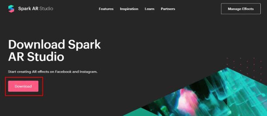Click AR Studio line of the heading
Image resolution: width=267 pixels, height=116 pixels.
pos(36,57)
